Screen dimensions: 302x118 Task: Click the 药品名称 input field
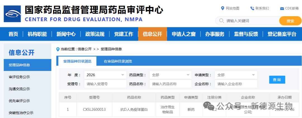click(x=171, y=84)
